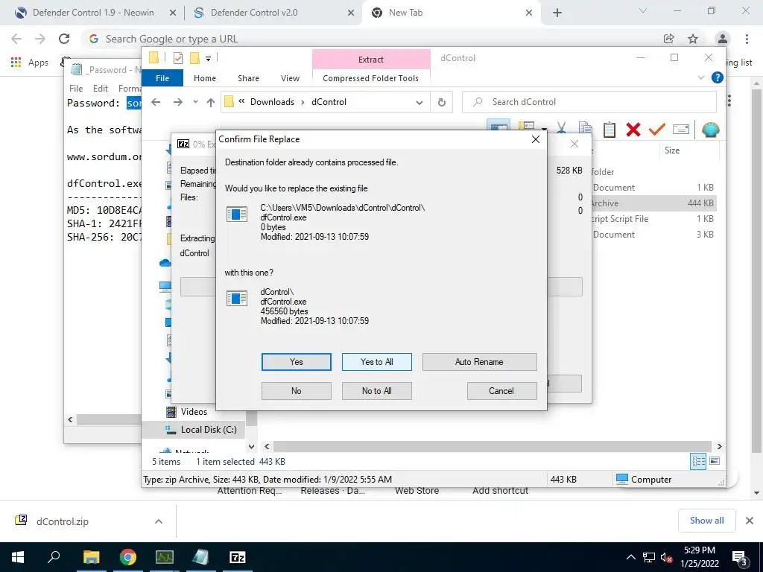The image size is (763, 572).
Task: Open the muted volume tray icon
Action: coord(666,557)
